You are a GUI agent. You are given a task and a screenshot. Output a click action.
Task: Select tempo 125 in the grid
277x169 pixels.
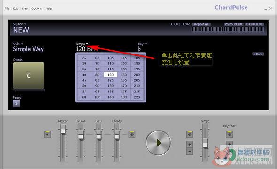pyautogui.click(x=111, y=80)
